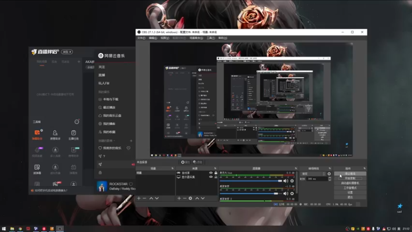Open OBS icon on the taskbar

[x=60, y=228]
